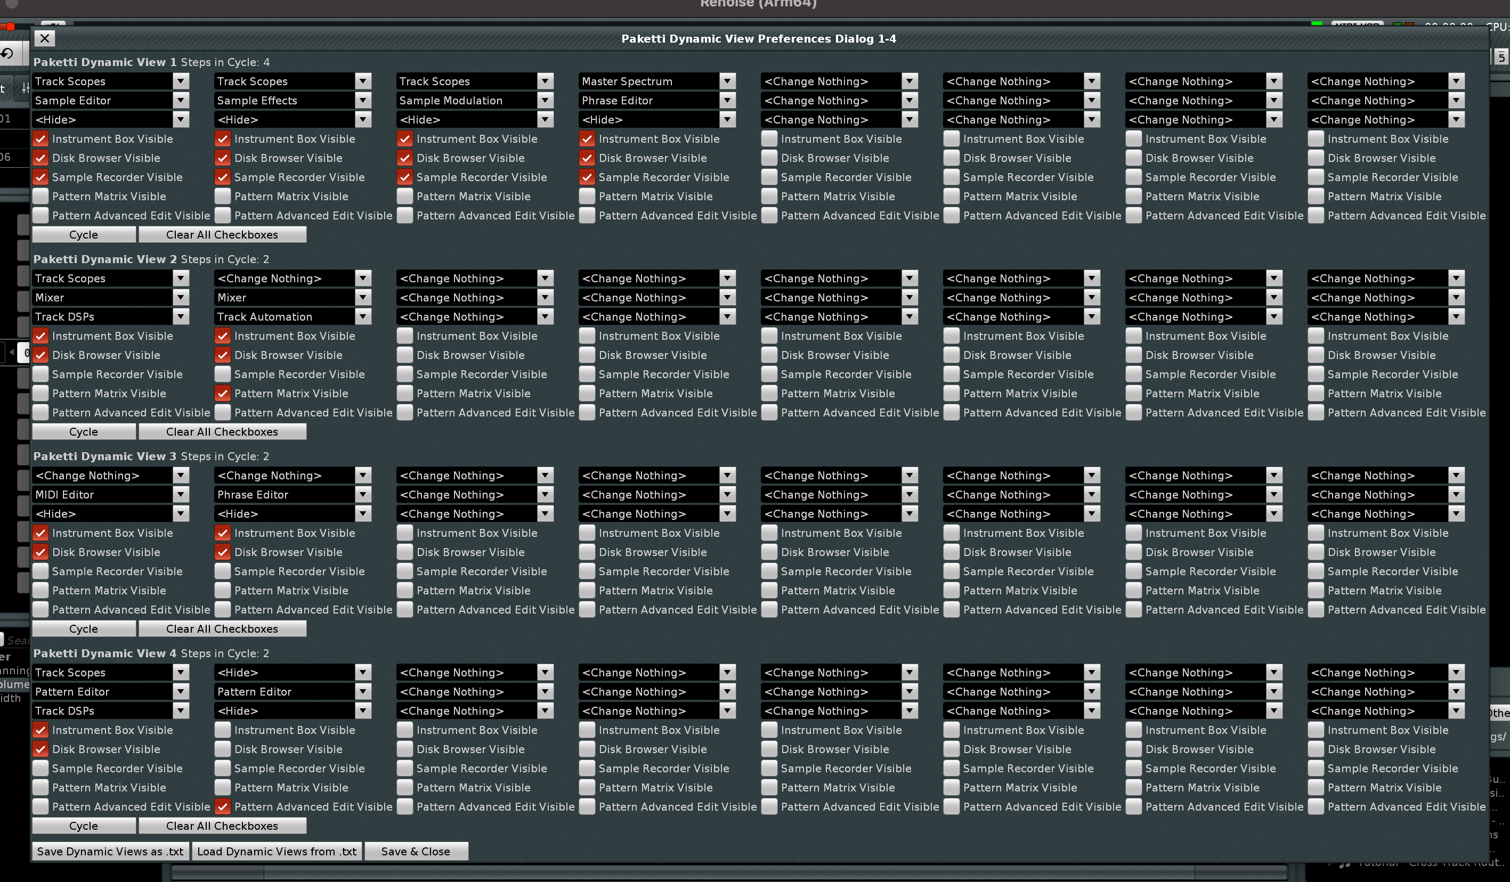Click the red volume slider knob top-left
The image size is (1510, 882).
pos(10,26)
